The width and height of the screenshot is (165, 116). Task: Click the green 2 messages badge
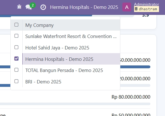(33, 5)
